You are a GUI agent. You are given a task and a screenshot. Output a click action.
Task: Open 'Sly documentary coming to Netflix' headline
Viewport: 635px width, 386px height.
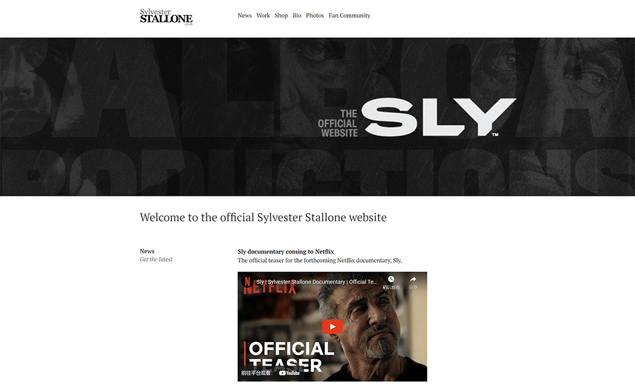[285, 252]
